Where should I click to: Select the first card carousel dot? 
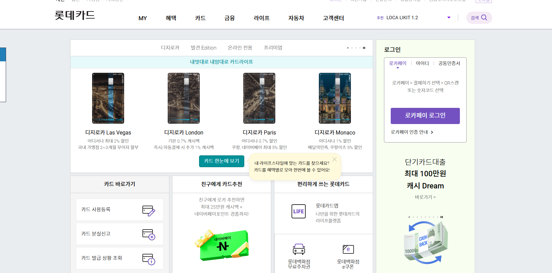pos(348,48)
